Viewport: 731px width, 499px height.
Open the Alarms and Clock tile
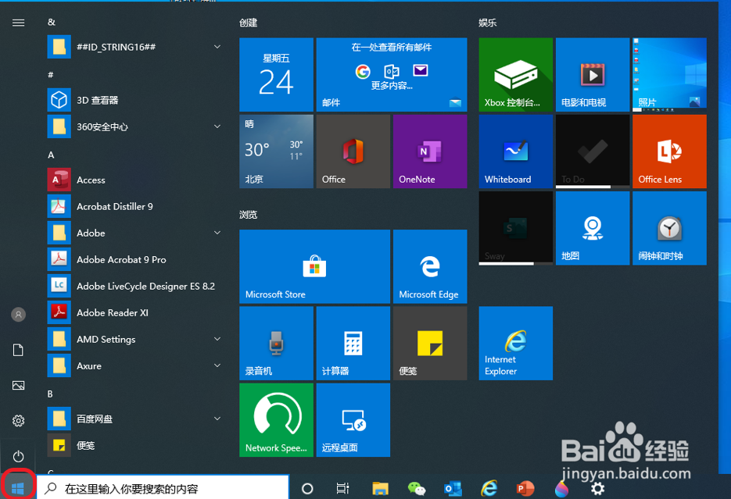pyautogui.click(x=669, y=228)
